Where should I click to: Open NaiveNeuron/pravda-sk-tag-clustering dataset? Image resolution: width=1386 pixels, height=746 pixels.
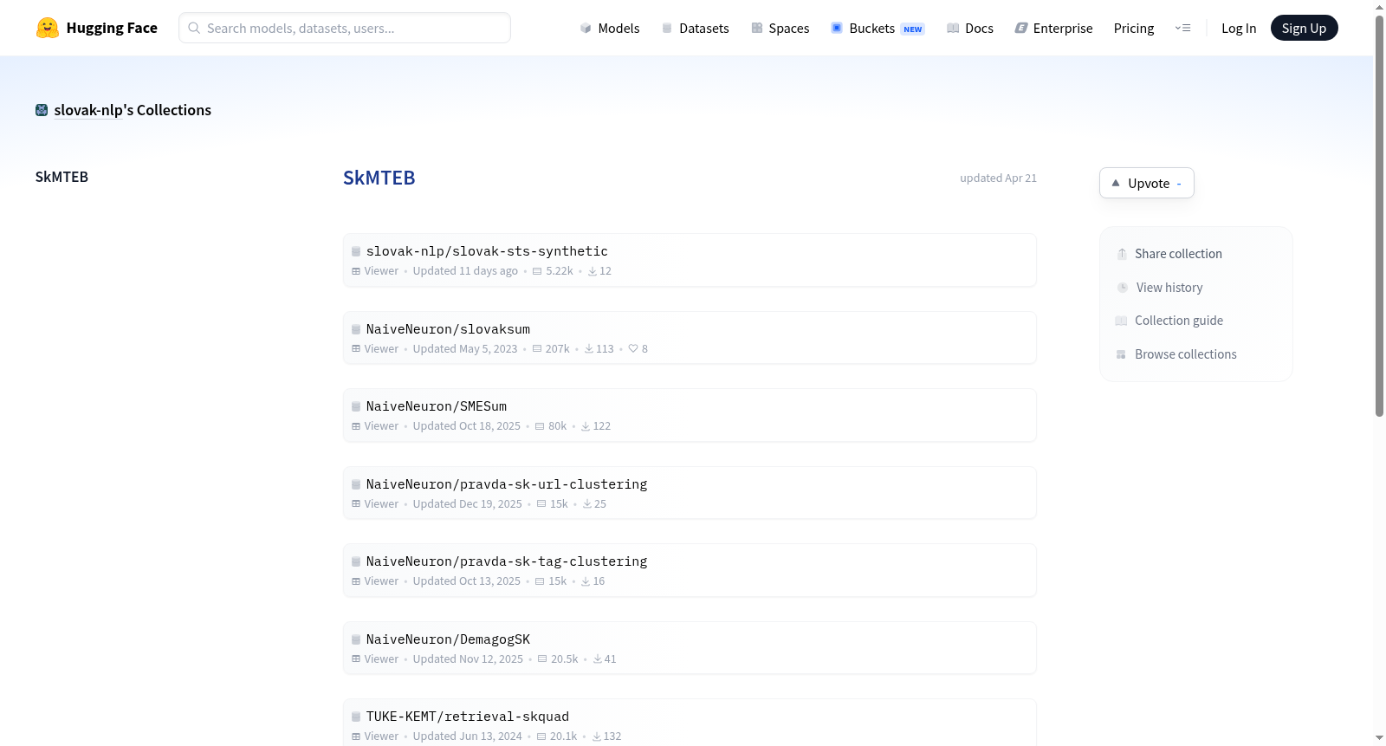[x=507, y=561]
